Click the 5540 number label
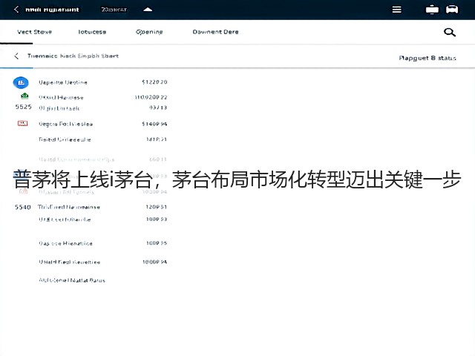Image resolution: width=475 pixels, height=356 pixels. 23,207
